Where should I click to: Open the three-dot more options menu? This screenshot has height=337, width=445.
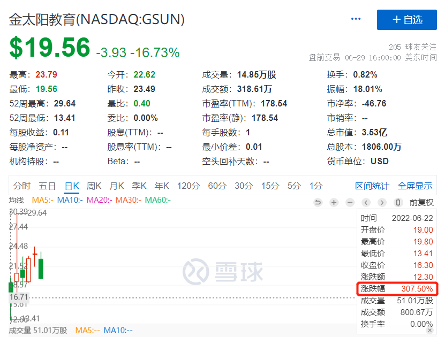[356, 19]
